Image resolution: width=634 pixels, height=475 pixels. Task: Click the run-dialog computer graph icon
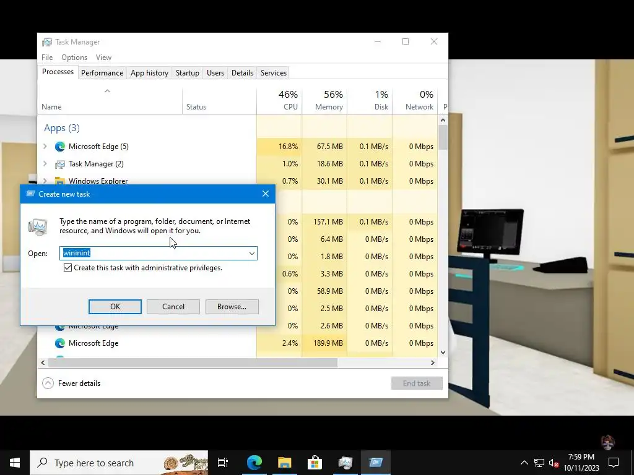[x=38, y=226]
